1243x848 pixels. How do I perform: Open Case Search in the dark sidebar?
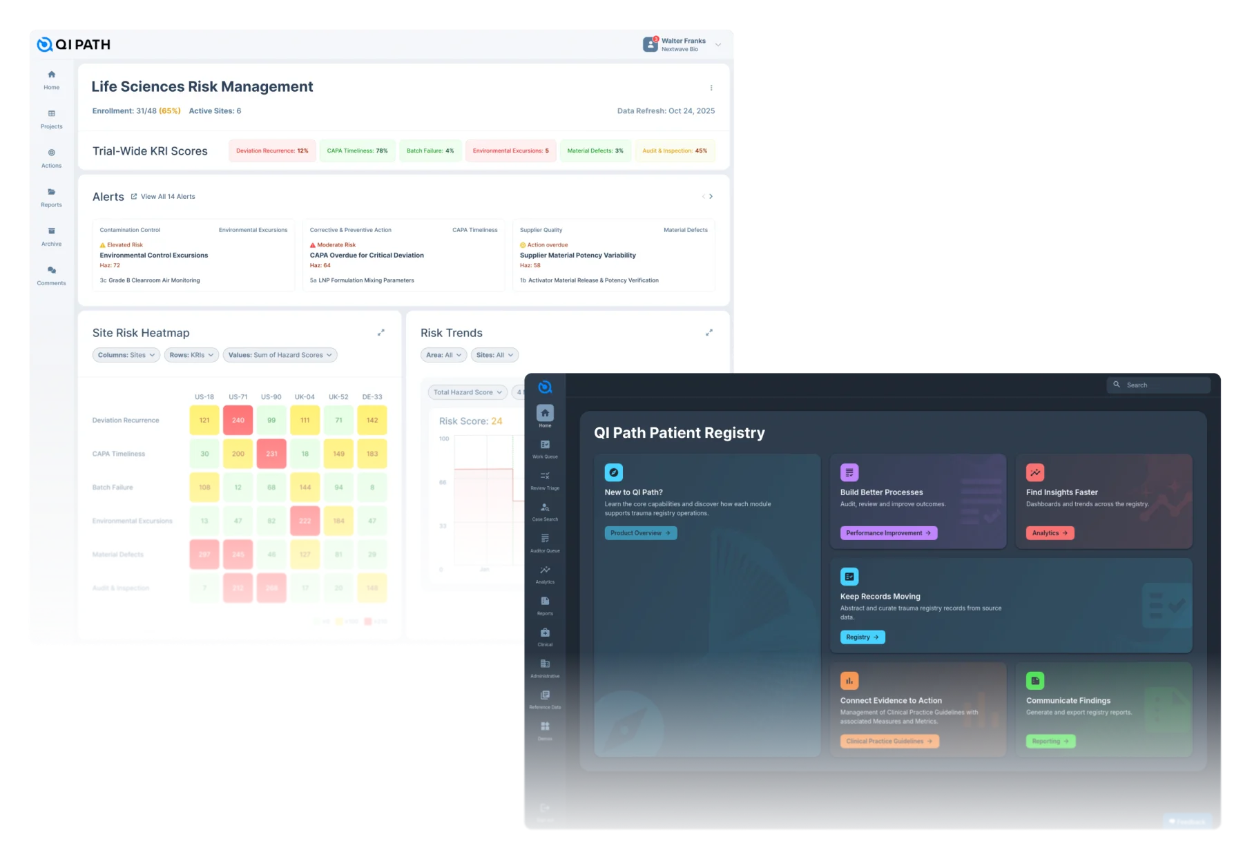[x=545, y=512]
